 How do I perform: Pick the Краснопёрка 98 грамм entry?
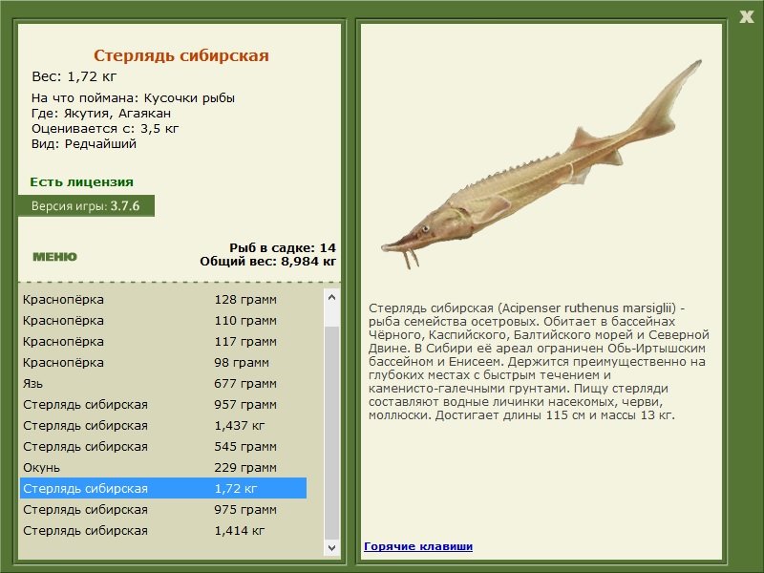(163, 362)
